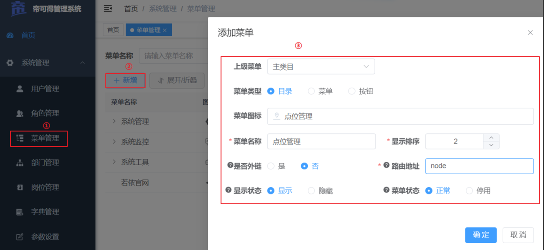Viewport: 544px width, 250px height.
Task: Click the gear icon beside 系统管理
Action: tap(10, 63)
